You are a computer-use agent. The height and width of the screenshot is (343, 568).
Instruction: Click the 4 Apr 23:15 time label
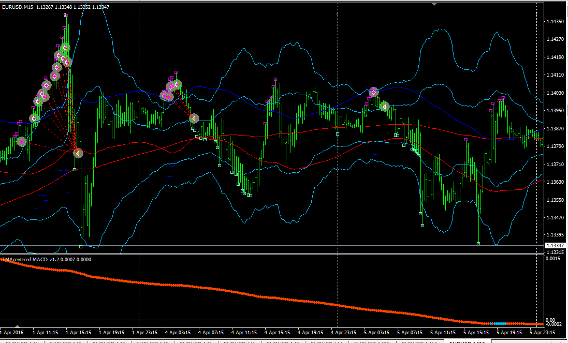[x=343, y=333]
